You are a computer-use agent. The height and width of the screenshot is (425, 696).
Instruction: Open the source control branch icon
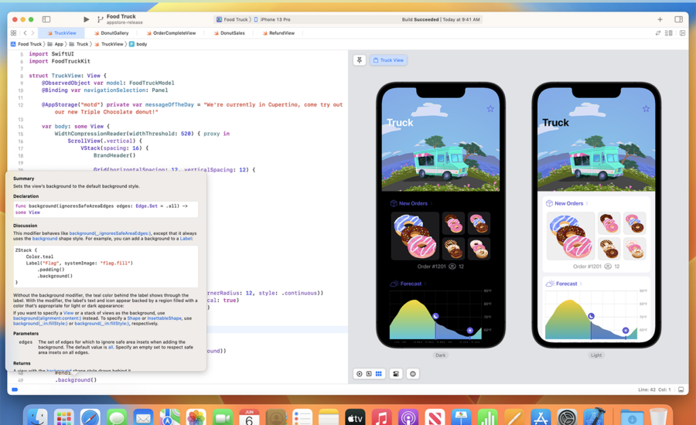pos(101,19)
